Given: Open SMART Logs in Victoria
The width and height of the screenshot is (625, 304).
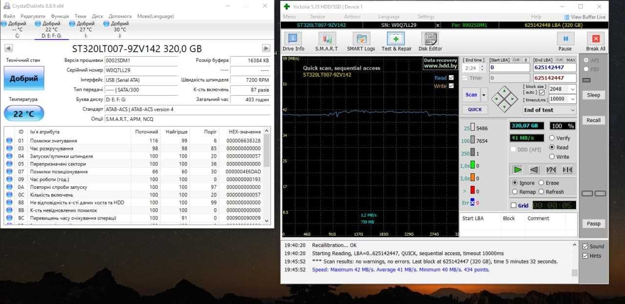Looking at the screenshot, I should (361, 41).
